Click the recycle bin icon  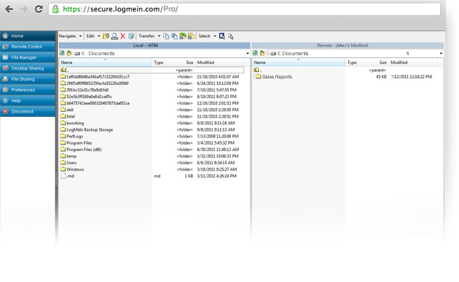[131, 36]
